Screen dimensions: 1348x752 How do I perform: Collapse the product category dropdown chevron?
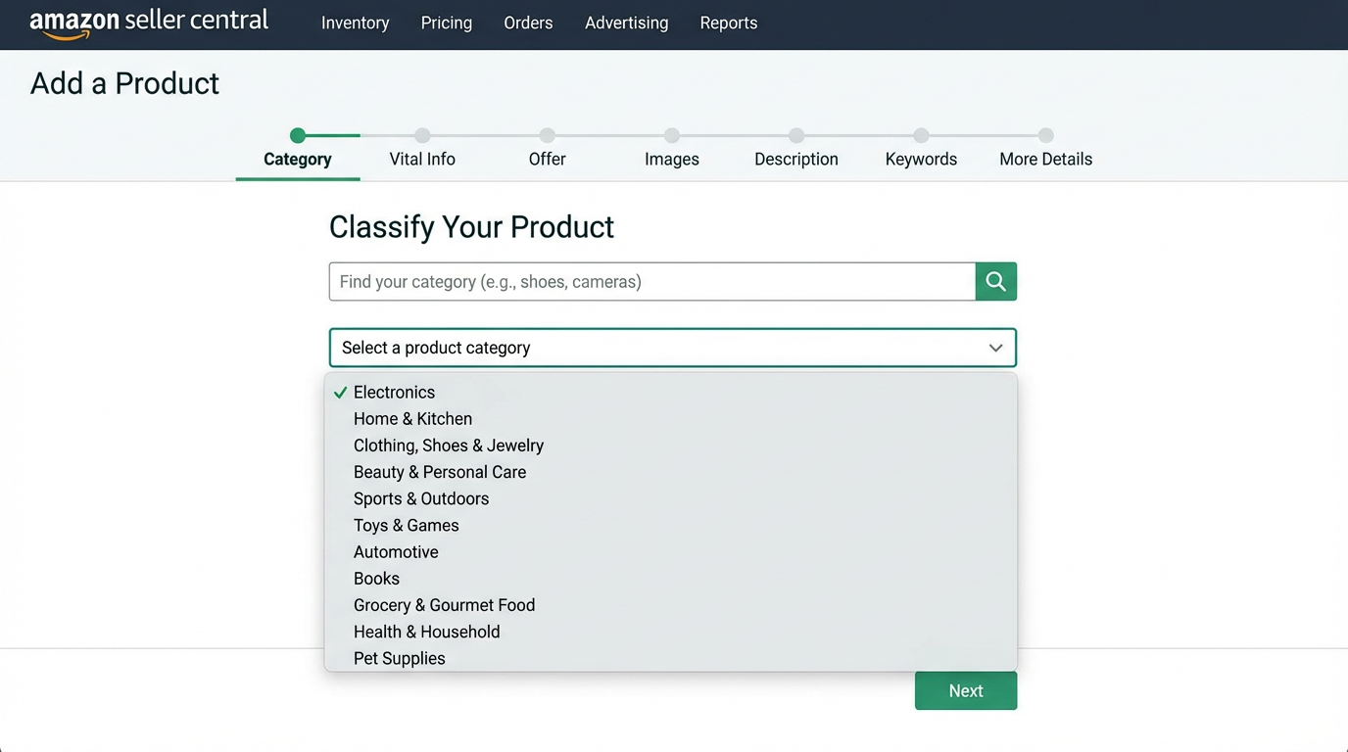995,348
